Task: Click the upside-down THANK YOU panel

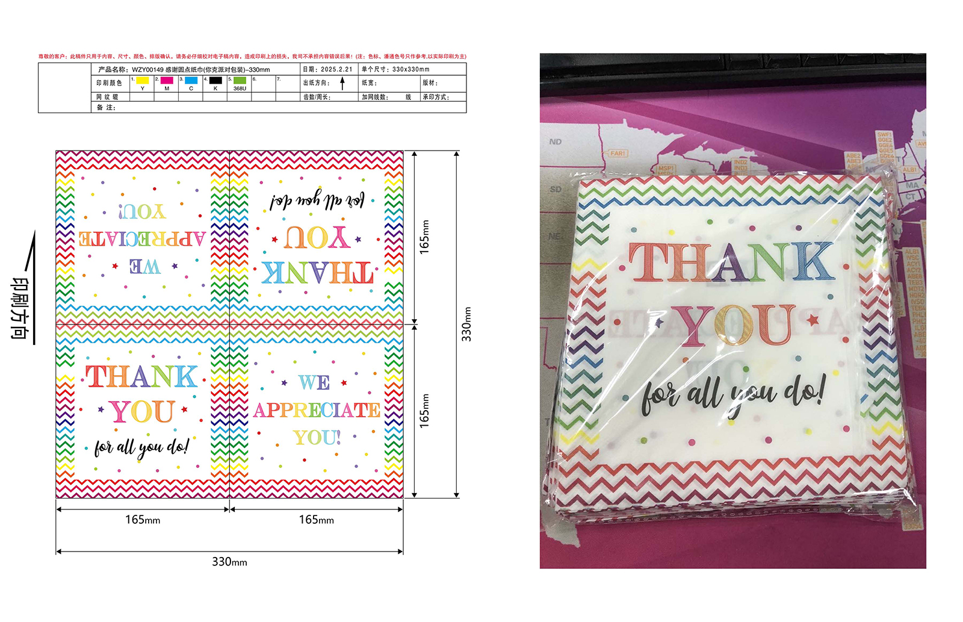Action: pos(317,238)
